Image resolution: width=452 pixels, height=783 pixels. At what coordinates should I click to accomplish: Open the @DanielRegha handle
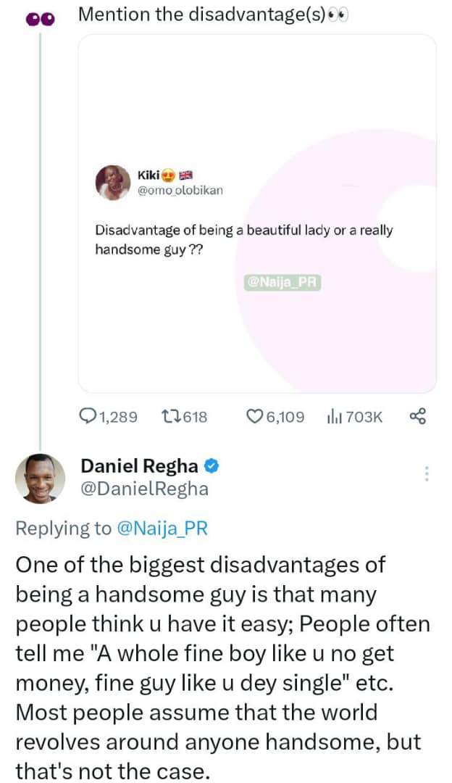144,489
